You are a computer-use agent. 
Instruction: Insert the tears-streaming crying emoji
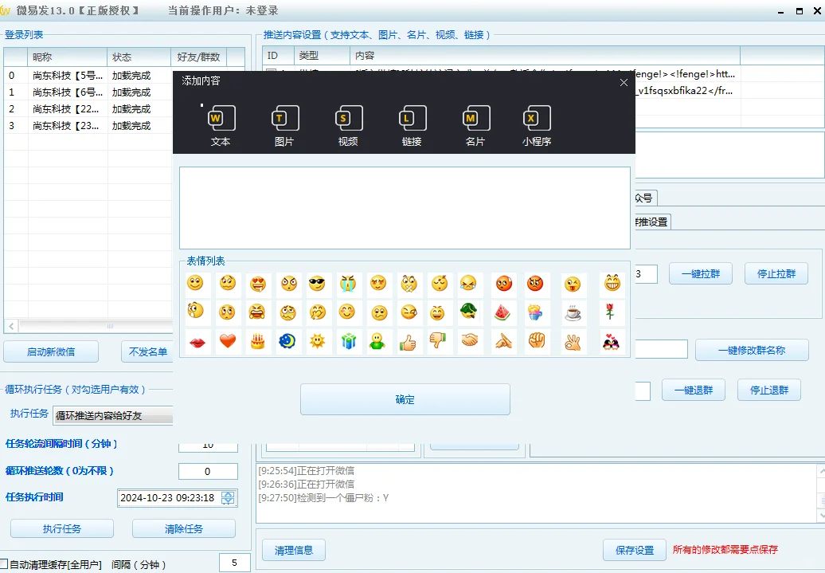pyautogui.click(x=348, y=284)
